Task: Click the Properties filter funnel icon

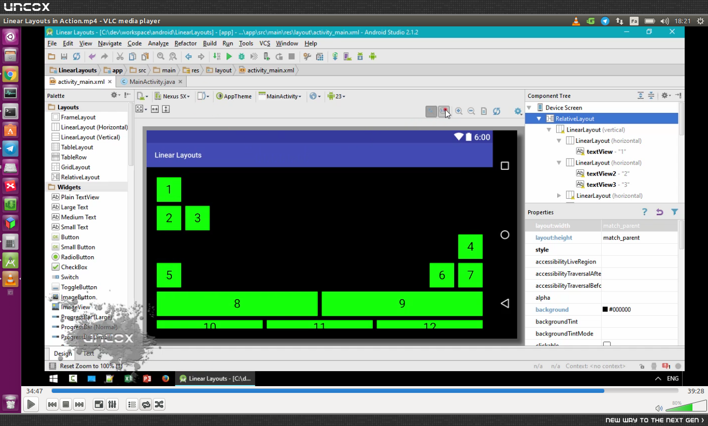Action: pyautogui.click(x=674, y=212)
